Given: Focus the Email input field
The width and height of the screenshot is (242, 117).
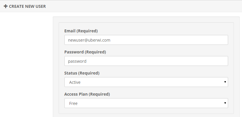Looking at the screenshot, I should pos(146,40).
